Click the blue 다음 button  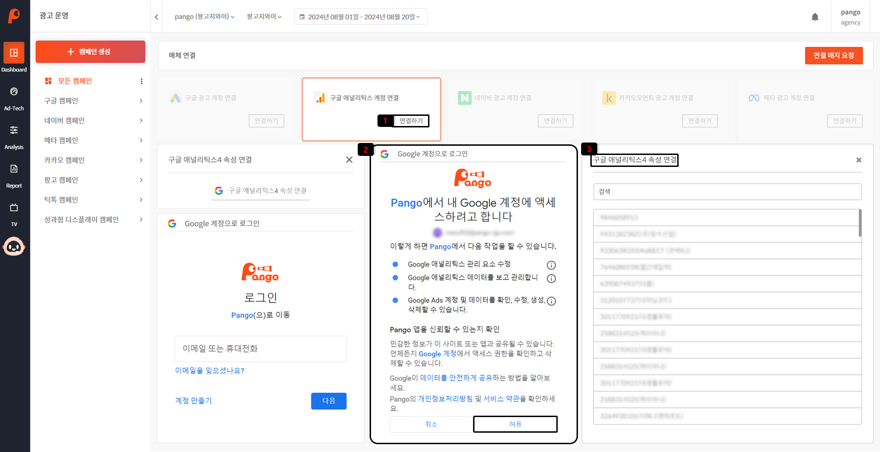pyautogui.click(x=329, y=401)
